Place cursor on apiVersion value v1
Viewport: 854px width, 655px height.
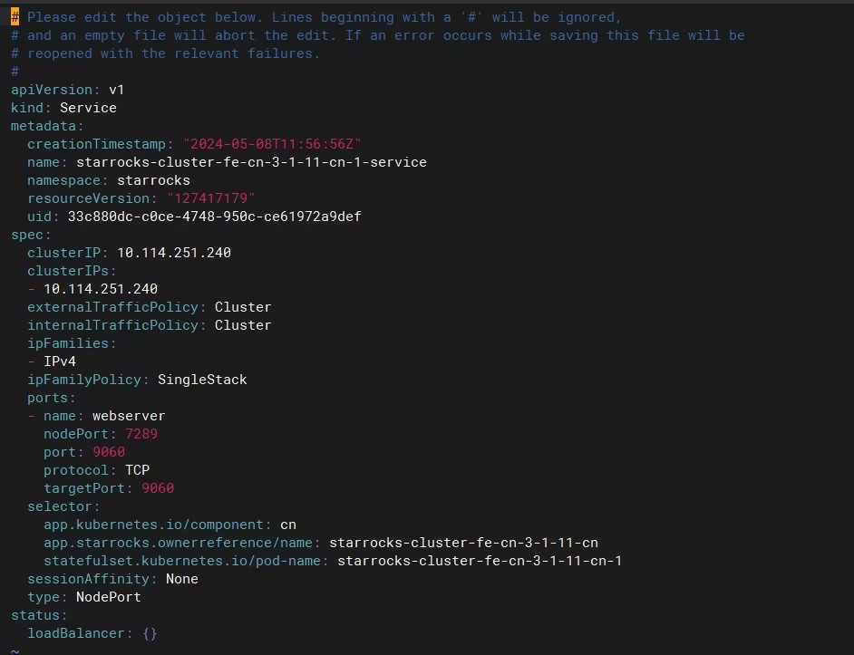pos(117,90)
